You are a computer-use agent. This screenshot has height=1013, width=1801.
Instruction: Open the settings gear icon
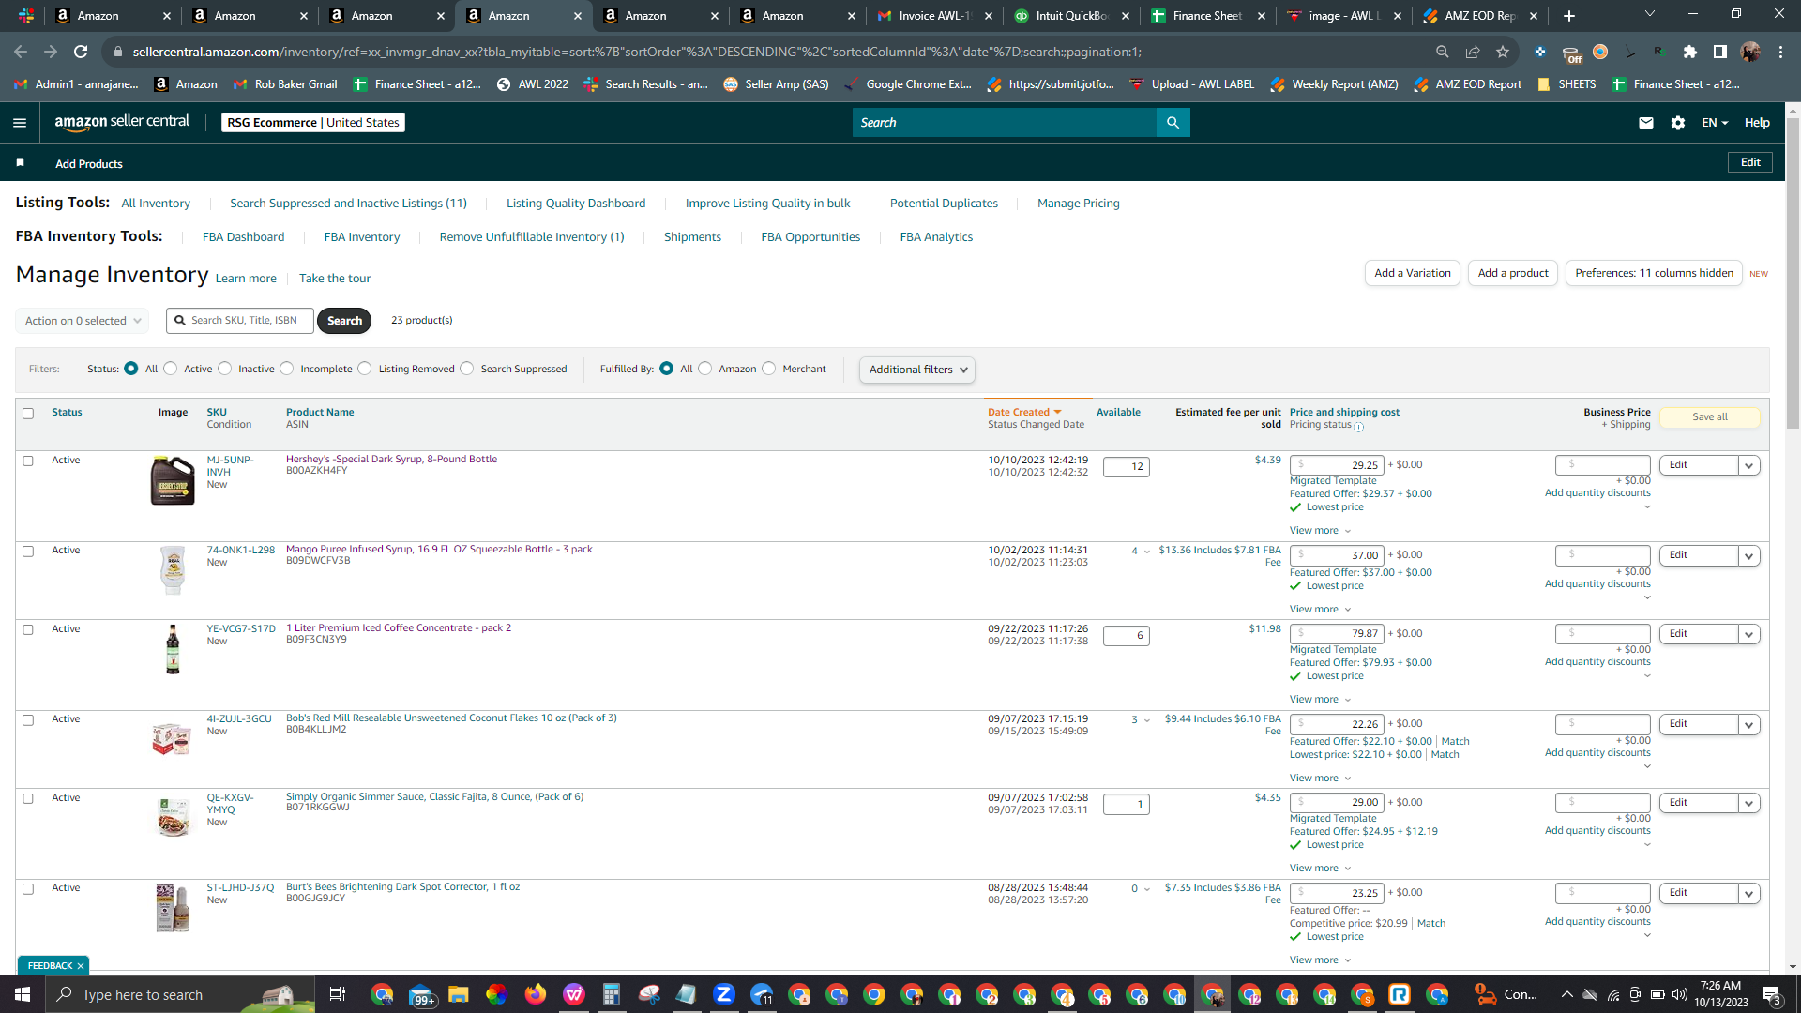(x=1678, y=123)
